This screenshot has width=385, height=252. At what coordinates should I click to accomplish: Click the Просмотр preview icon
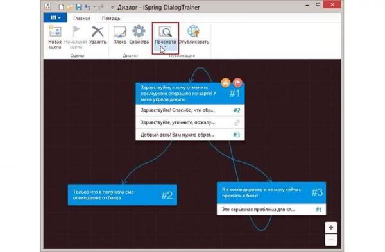[166, 31]
